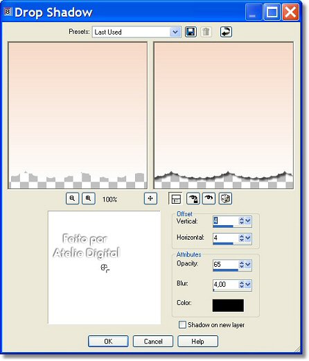
Task: Click the OK button
Action: coord(108,341)
